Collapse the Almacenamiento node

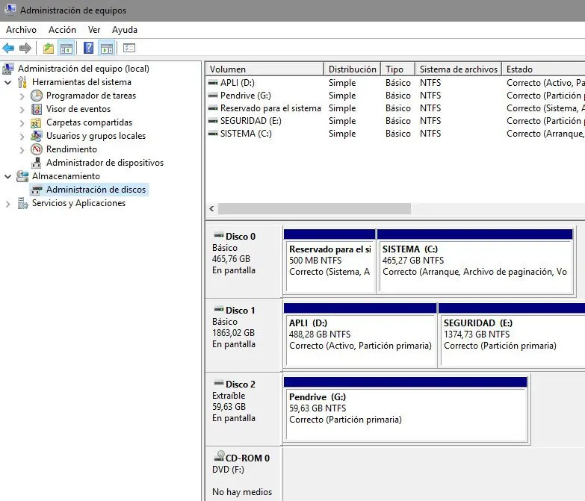[7, 176]
